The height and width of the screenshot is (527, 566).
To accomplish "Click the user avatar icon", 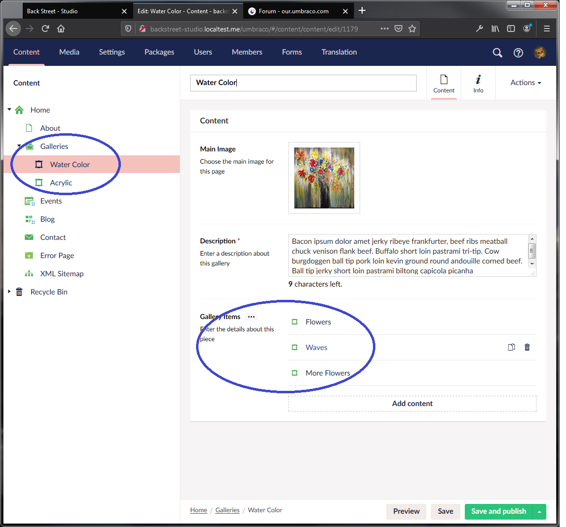I will (x=539, y=53).
